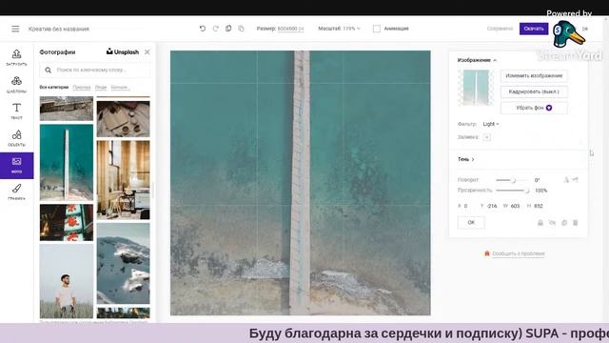Open the Light filter dropdown
609x343 pixels.
491,124
